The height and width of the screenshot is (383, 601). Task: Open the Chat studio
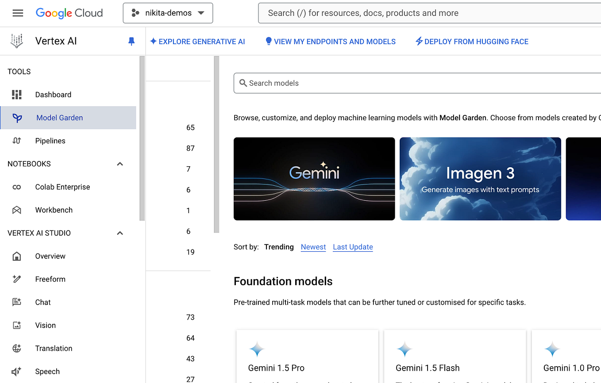tap(42, 302)
